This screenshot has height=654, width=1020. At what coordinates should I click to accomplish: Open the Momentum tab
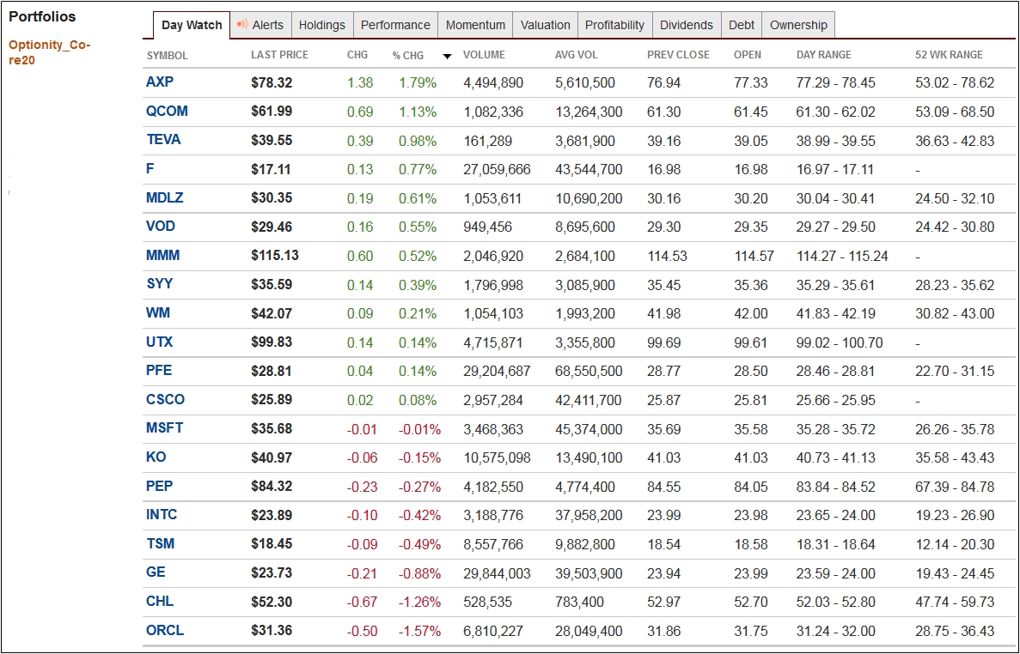(475, 26)
